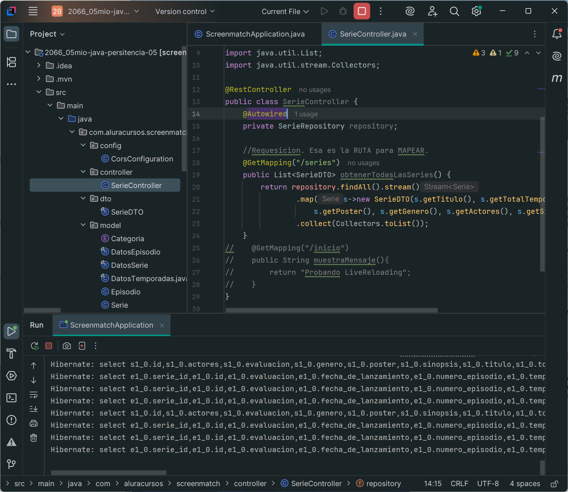The width and height of the screenshot is (568, 492).
Task: Take thread dump camera icon
Action: 67,346
